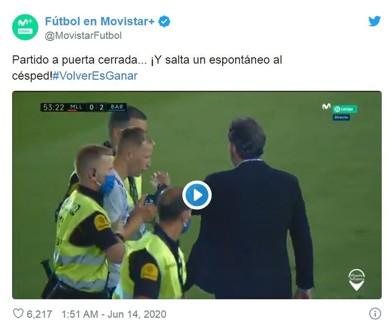This screenshot has width=390, height=325.
Task: Click the 6,217 likes count
Action: point(39,314)
